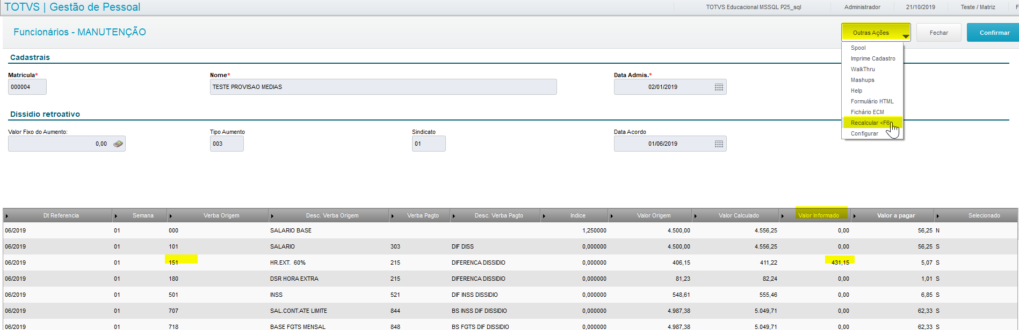Expand the Outras Ações dropdown

[876, 33]
